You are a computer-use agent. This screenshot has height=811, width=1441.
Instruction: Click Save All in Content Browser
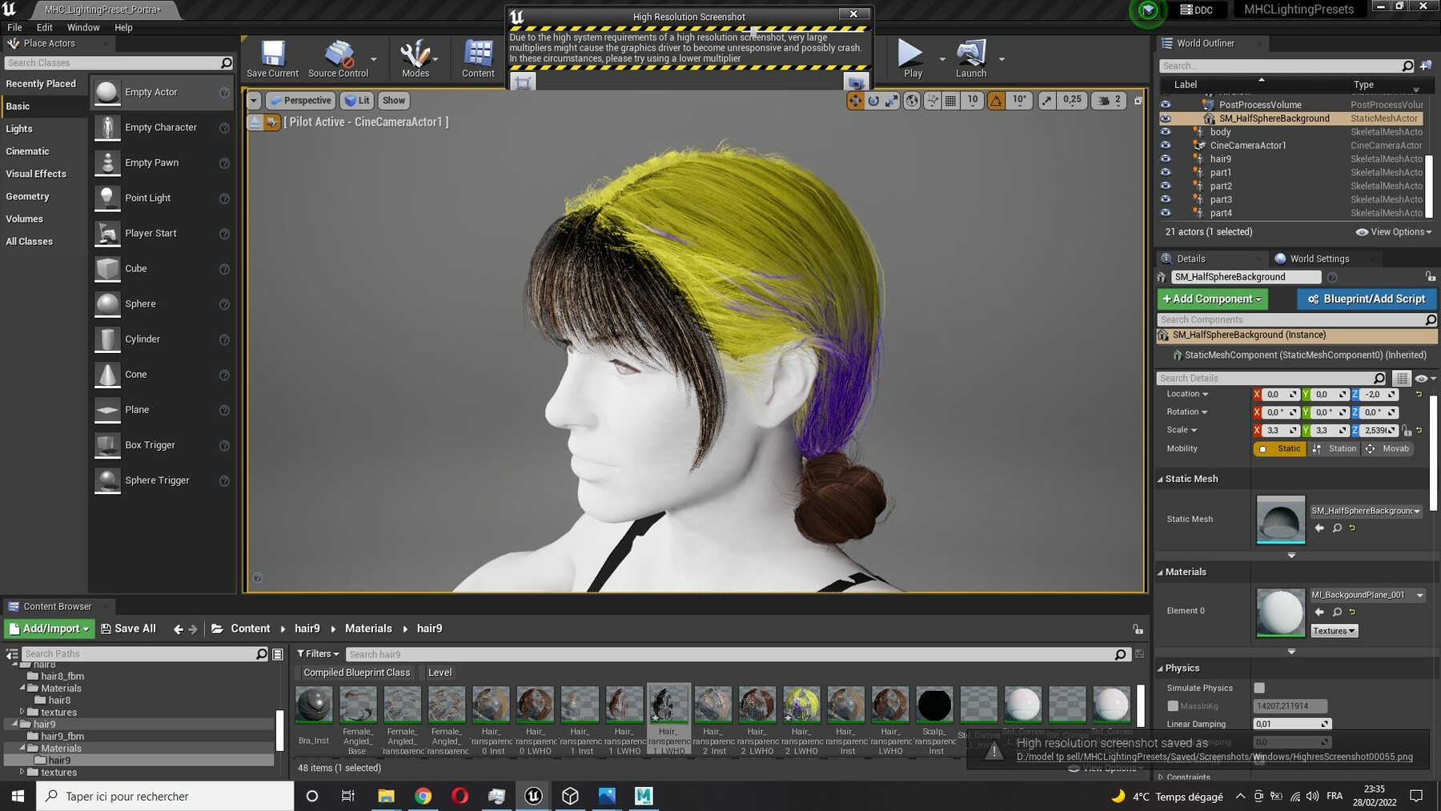point(128,628)
